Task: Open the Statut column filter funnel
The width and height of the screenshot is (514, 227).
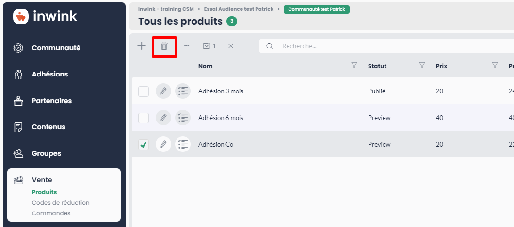Action: tap(422, 66)
